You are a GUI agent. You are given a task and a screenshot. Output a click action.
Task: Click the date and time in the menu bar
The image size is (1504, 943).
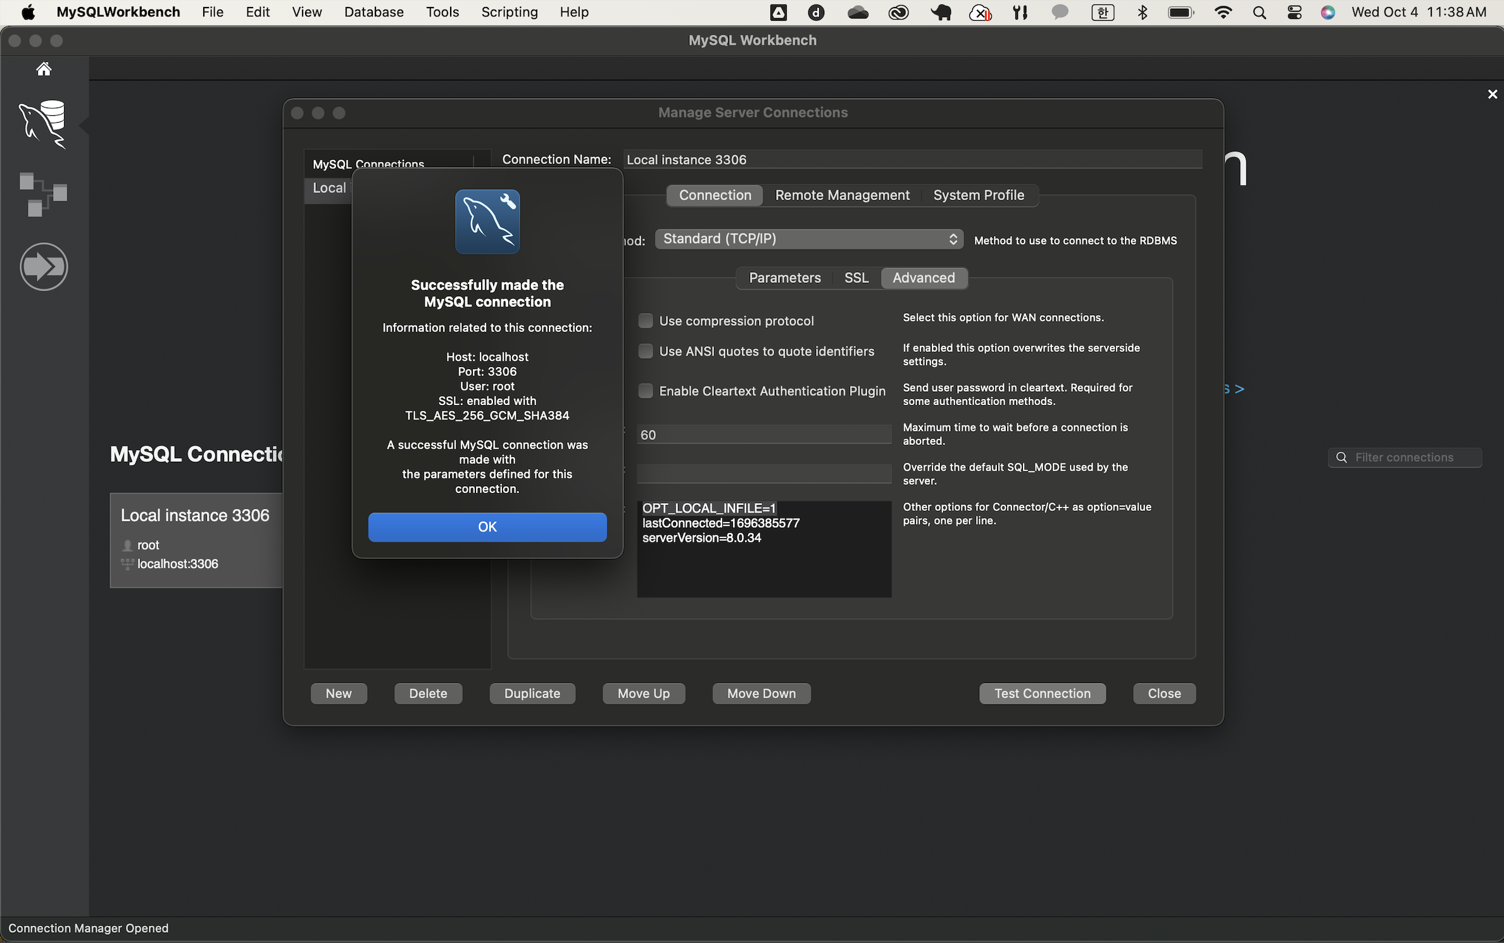tap(1419, 12)
